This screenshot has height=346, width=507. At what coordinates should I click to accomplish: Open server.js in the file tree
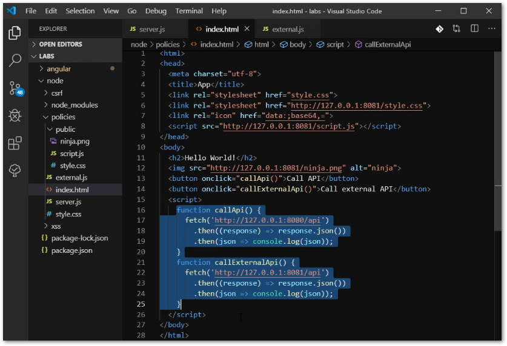click(75, 202)
